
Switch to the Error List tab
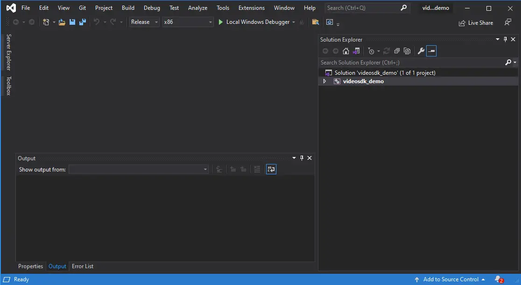(83, 266)
